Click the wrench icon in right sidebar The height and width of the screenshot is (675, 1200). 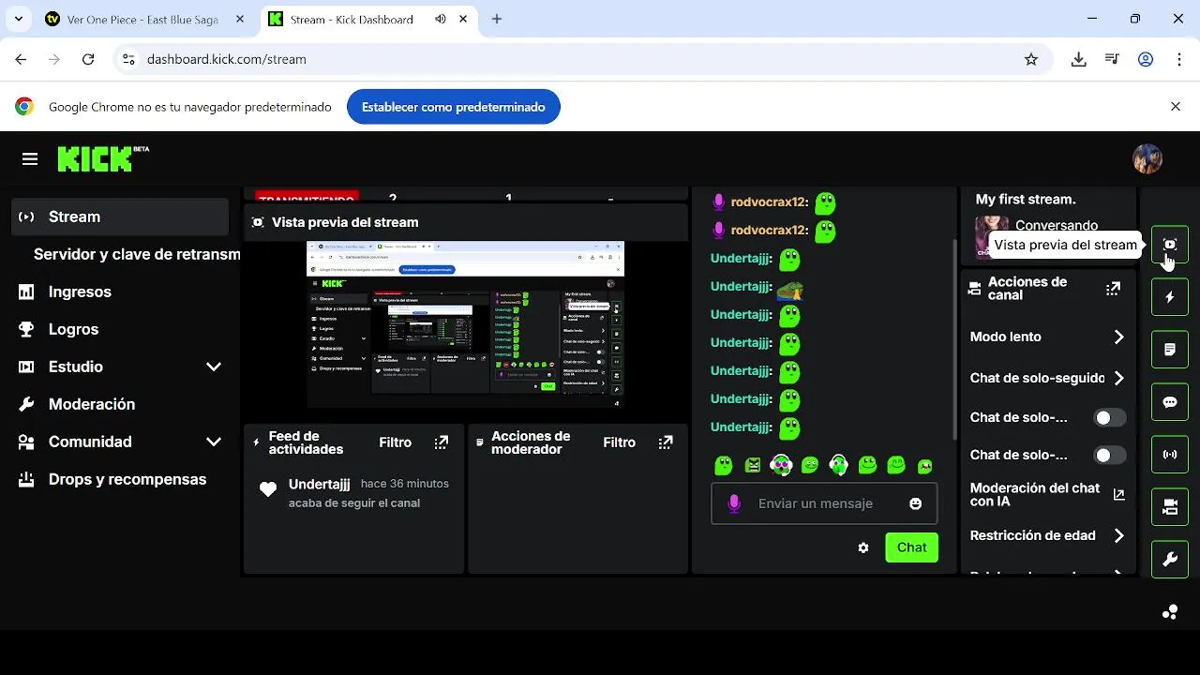1170,560
